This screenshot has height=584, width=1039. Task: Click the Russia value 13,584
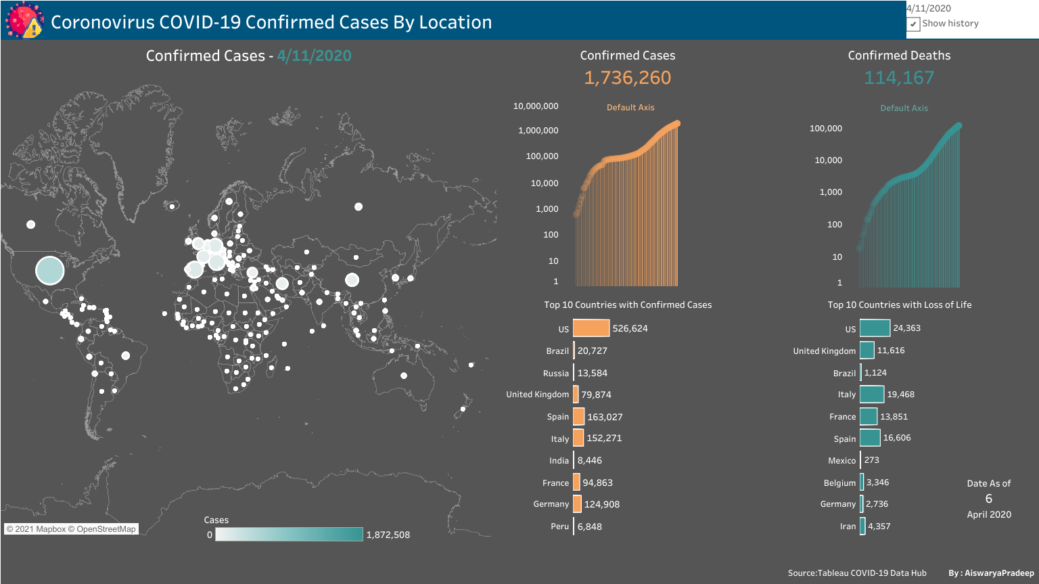point(593,373)
